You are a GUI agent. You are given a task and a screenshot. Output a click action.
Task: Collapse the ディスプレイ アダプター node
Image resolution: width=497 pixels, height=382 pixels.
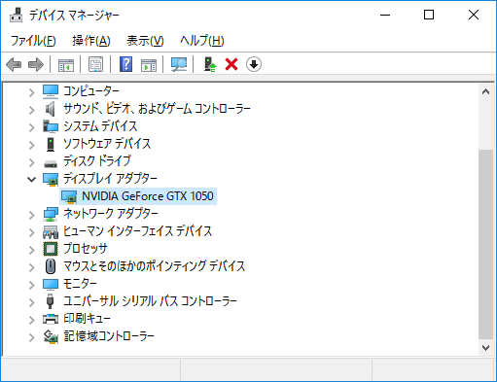(x=31, y=179)
